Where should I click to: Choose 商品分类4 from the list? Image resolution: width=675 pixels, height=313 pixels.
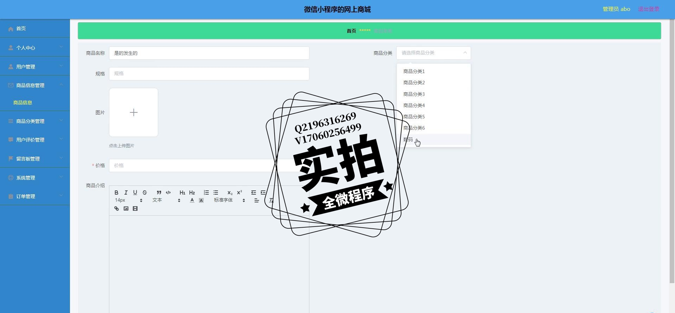(433, 105)
